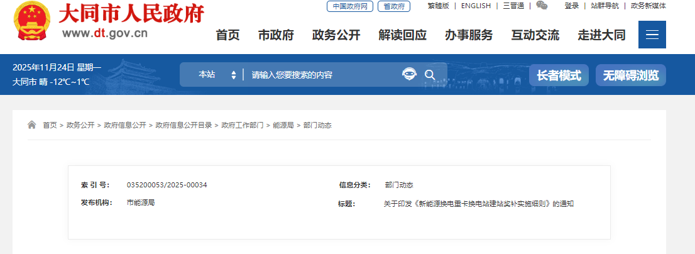Go to 走进大同 section
The image size is (695, 254).
[x=601, y=35]
